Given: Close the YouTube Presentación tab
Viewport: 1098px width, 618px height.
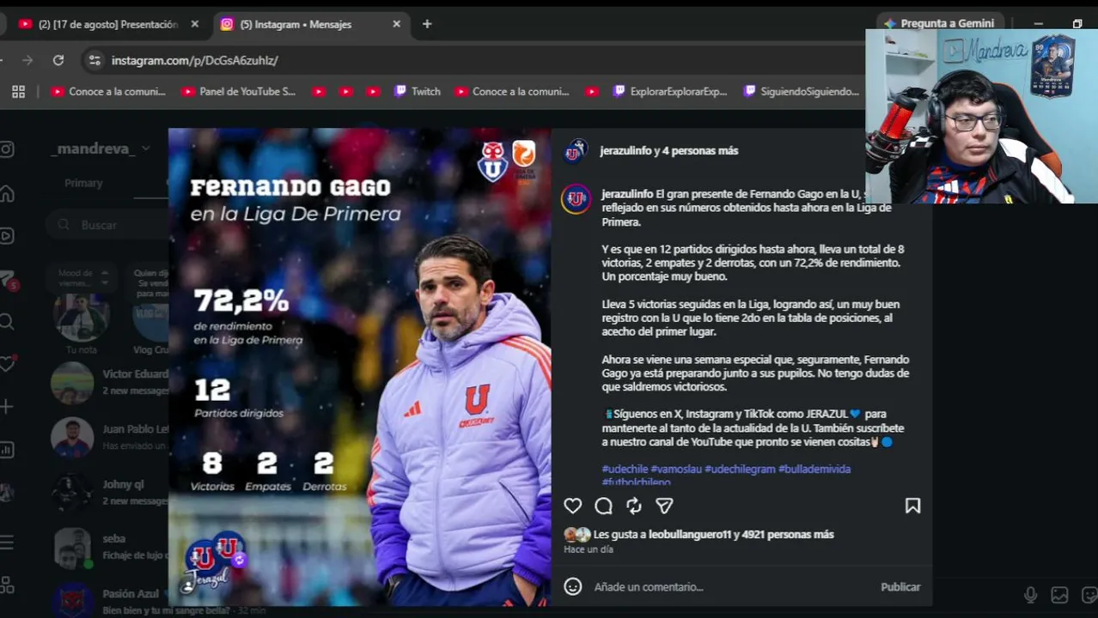Looking at the screenshot, I should [195, 24].
